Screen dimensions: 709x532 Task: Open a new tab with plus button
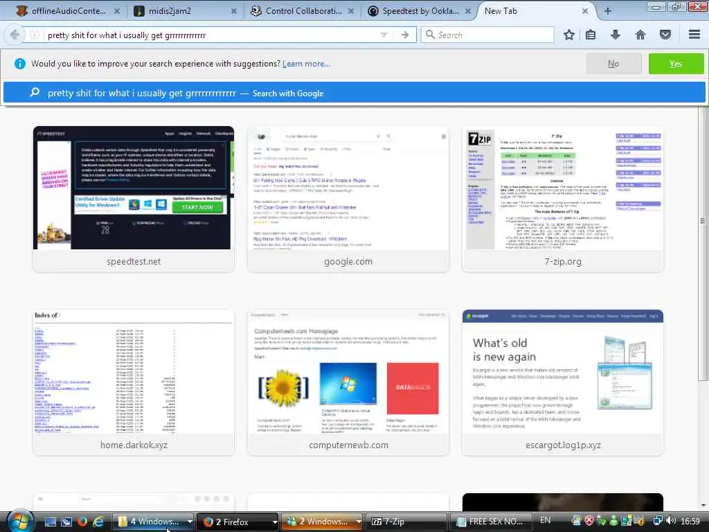pyautogui.click(x=608, y=11)
